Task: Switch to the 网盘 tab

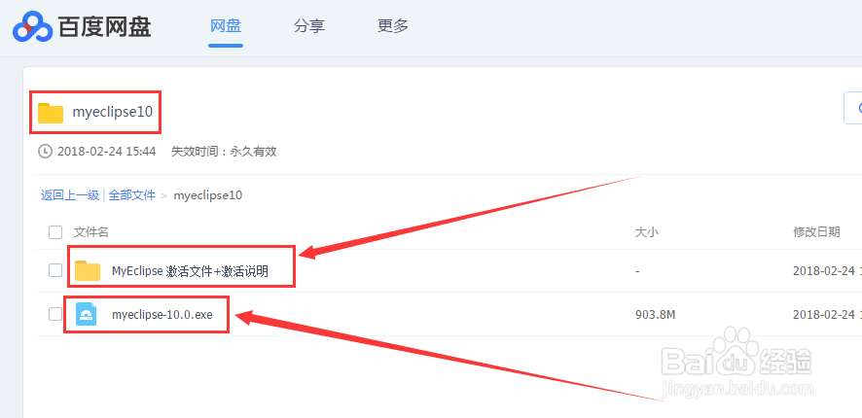Action: [226, 26]
